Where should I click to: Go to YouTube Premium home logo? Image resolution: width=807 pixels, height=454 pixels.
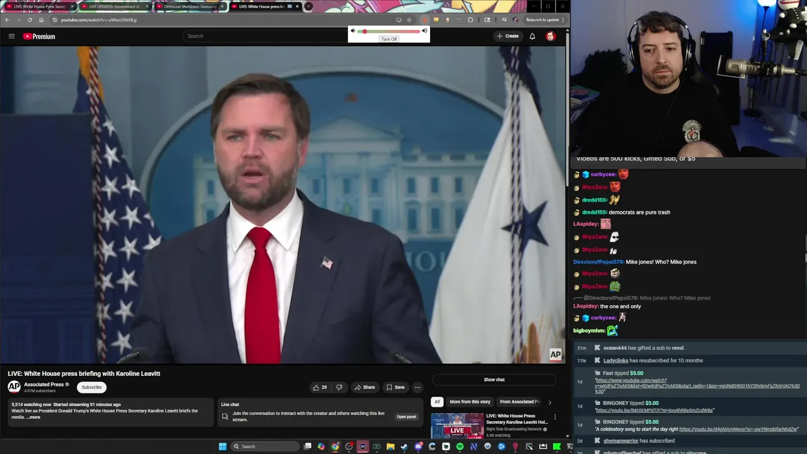(39, 36)
